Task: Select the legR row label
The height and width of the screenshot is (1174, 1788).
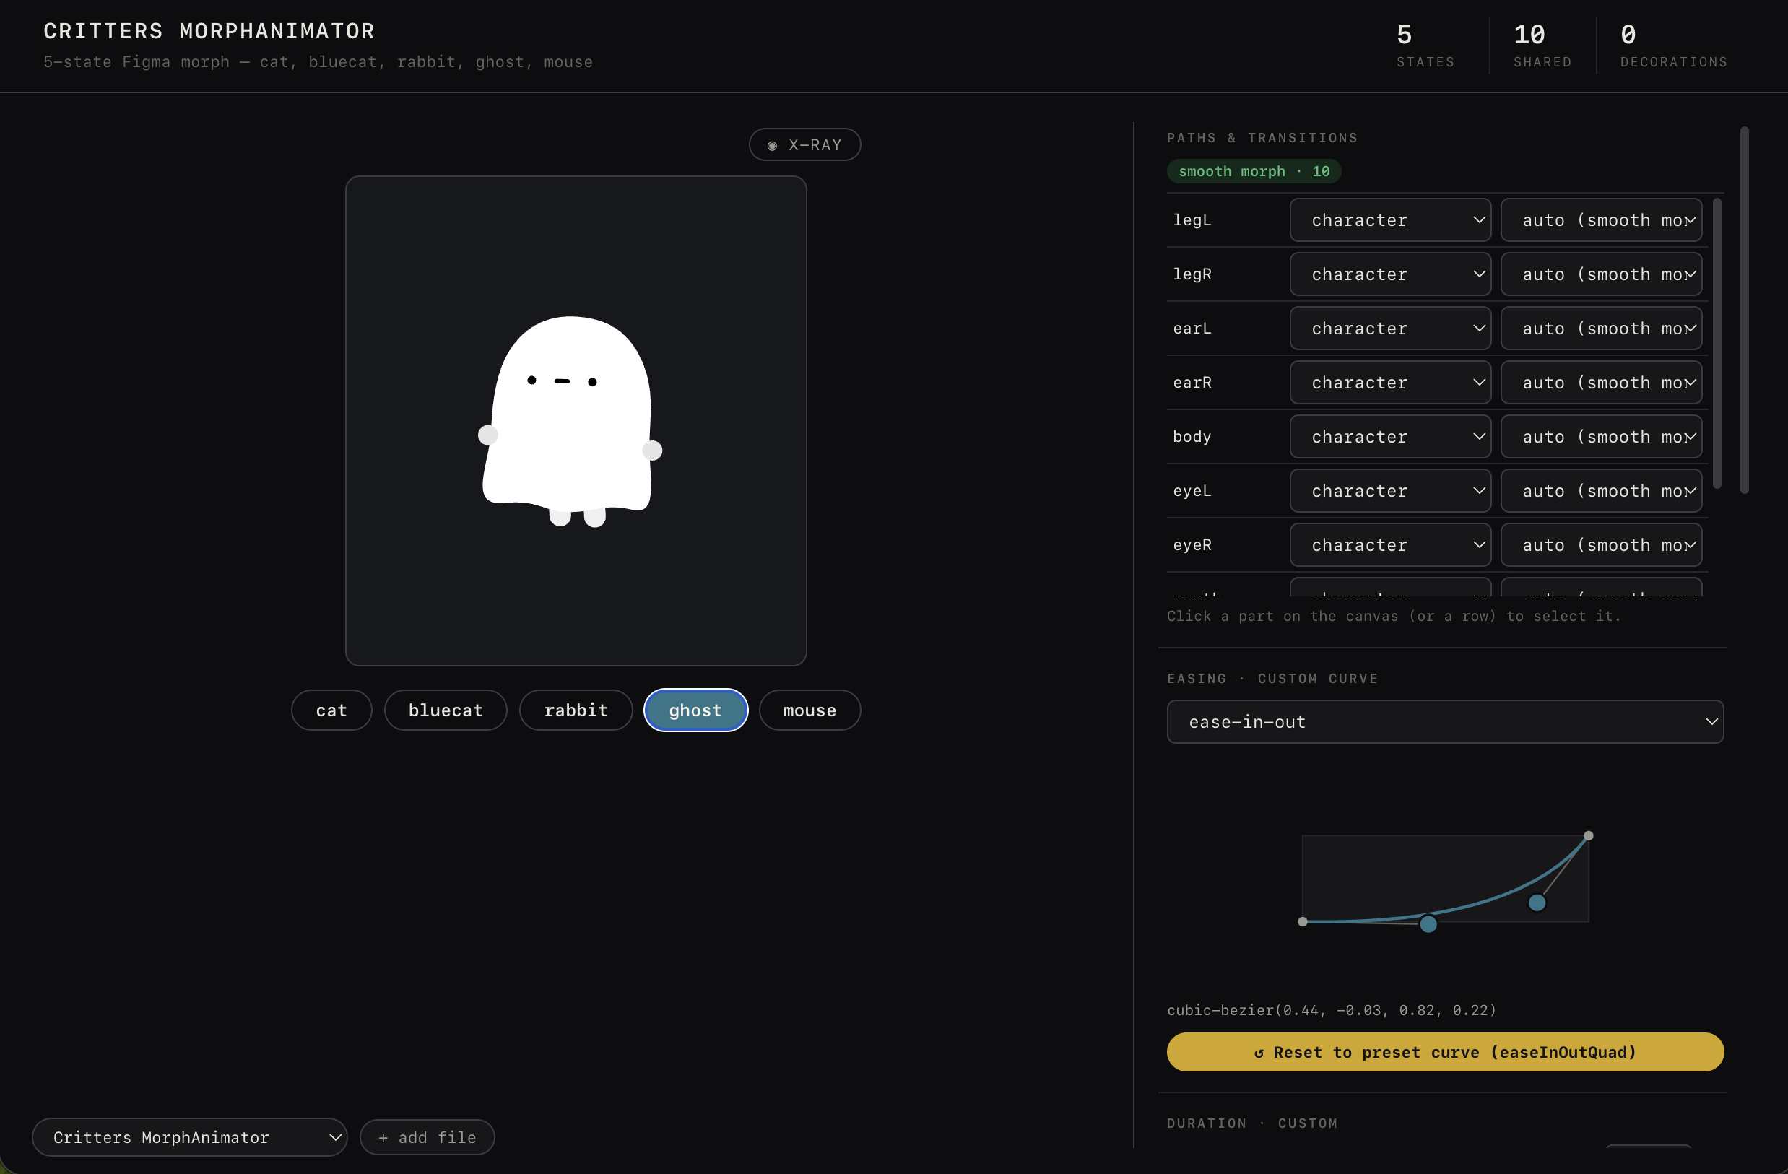Action: coord(1192,274)
